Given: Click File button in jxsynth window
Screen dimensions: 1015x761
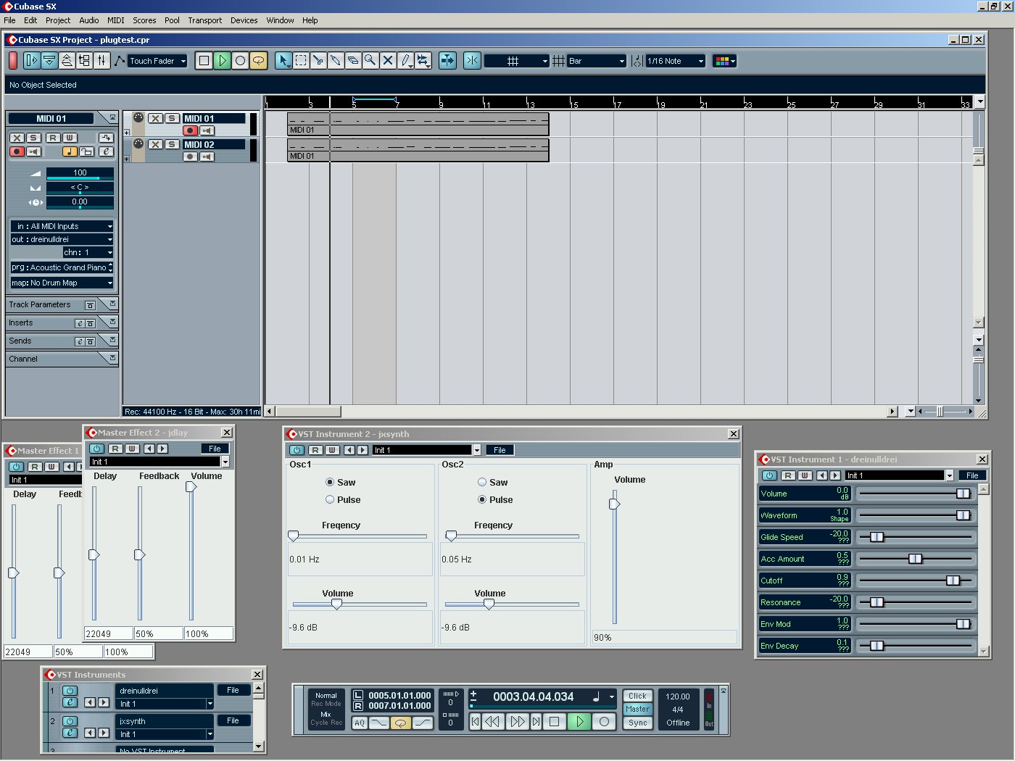Looking at the screenshot, I should pos(500,450).
